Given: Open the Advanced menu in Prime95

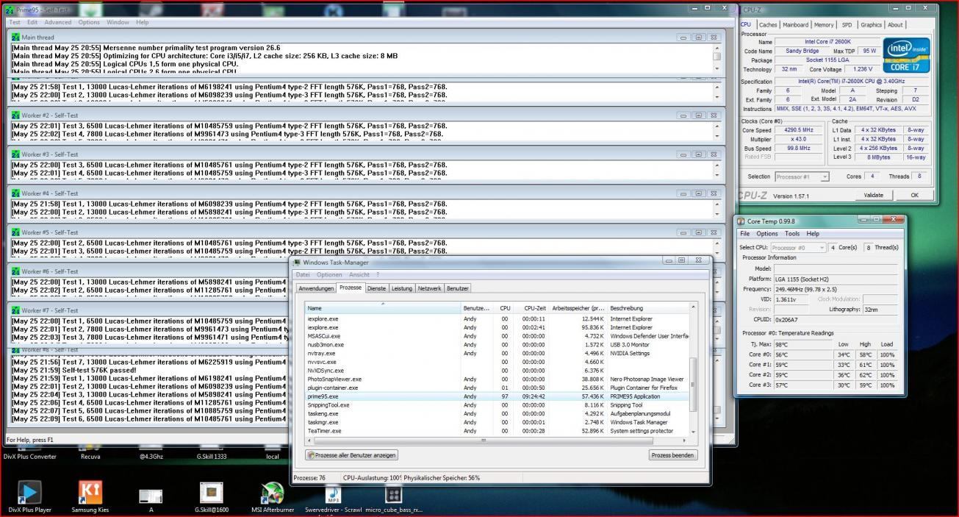Looking at the screenshot, I should click(58, 22).
